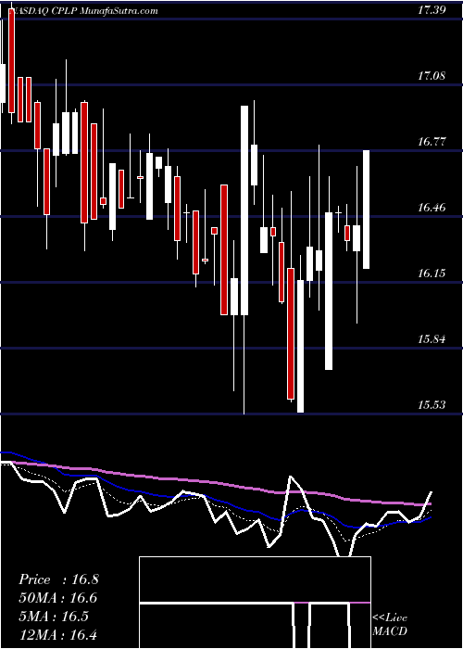Image resolution: width=463 pixels, height=649 pixels.
Task: Click the 16.15 price axis label
Action: click(x=432, y=274)
